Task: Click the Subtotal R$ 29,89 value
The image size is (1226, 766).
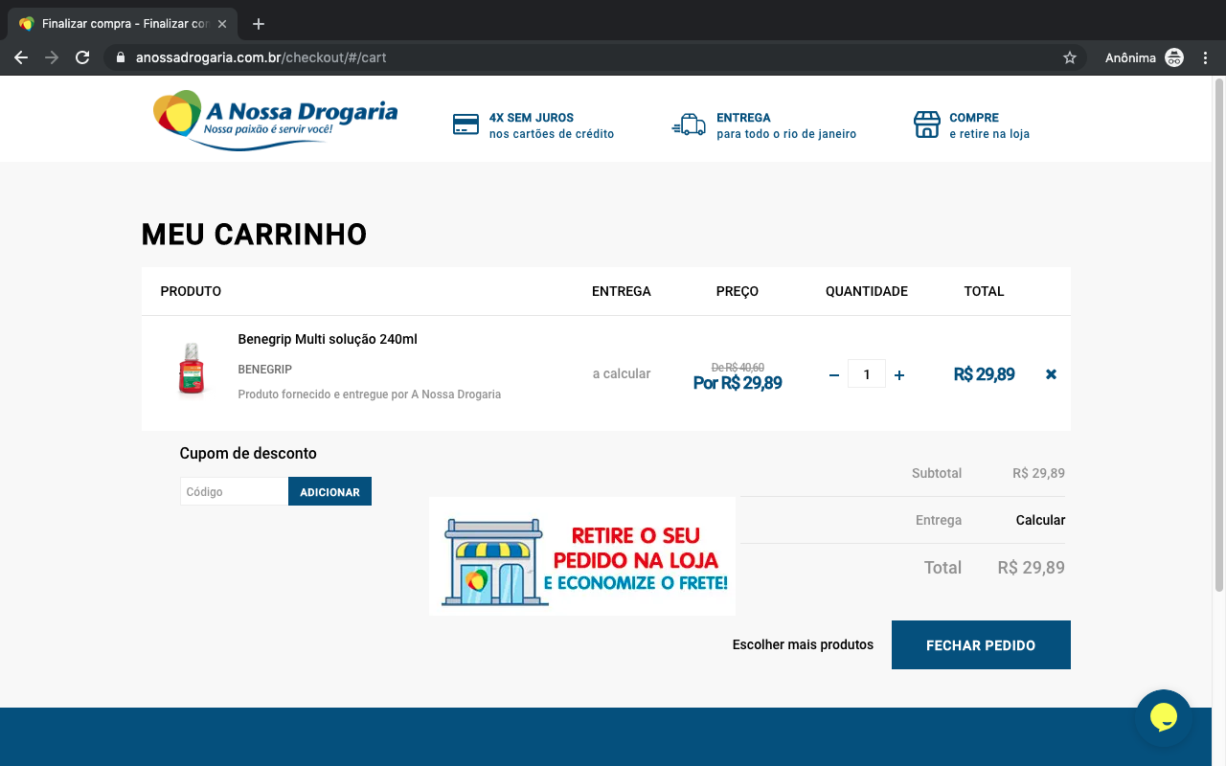Action: pos(1038,473)
